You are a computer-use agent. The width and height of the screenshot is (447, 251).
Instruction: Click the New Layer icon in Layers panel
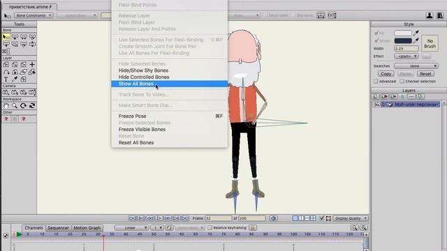(376, 97)
